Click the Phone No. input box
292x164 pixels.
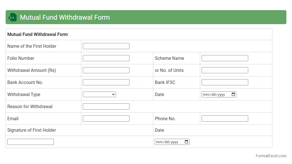tap(225, 119)
